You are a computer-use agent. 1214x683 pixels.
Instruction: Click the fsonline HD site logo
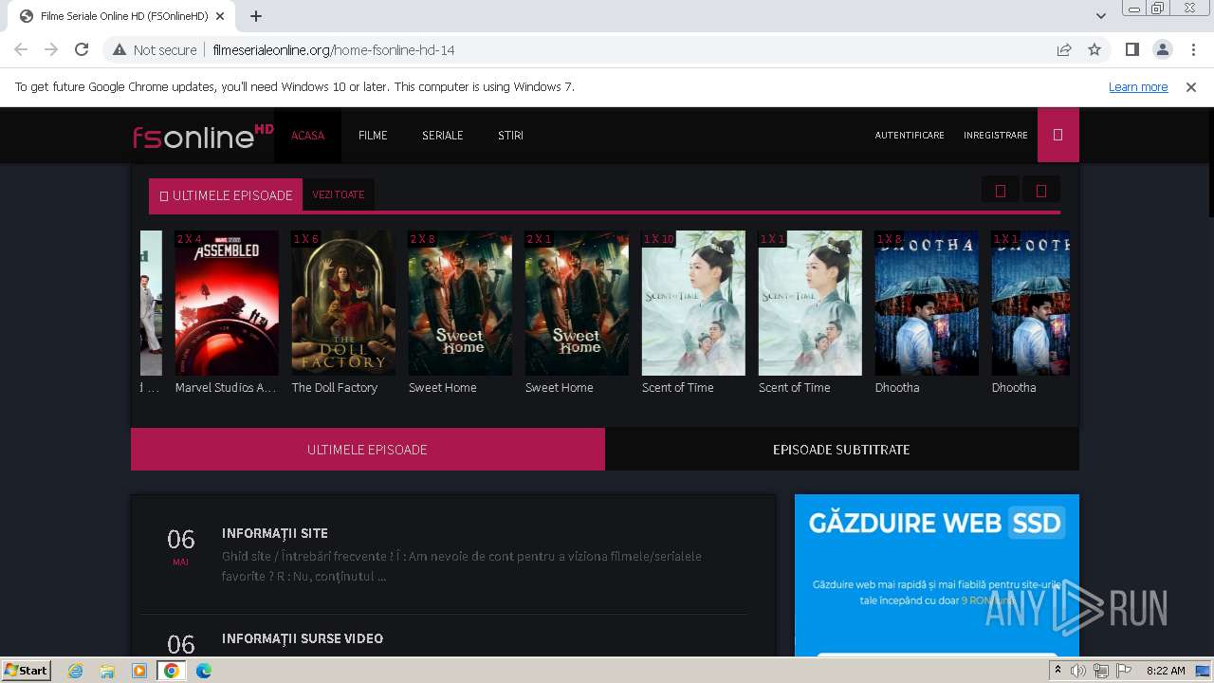click(203, 136)
